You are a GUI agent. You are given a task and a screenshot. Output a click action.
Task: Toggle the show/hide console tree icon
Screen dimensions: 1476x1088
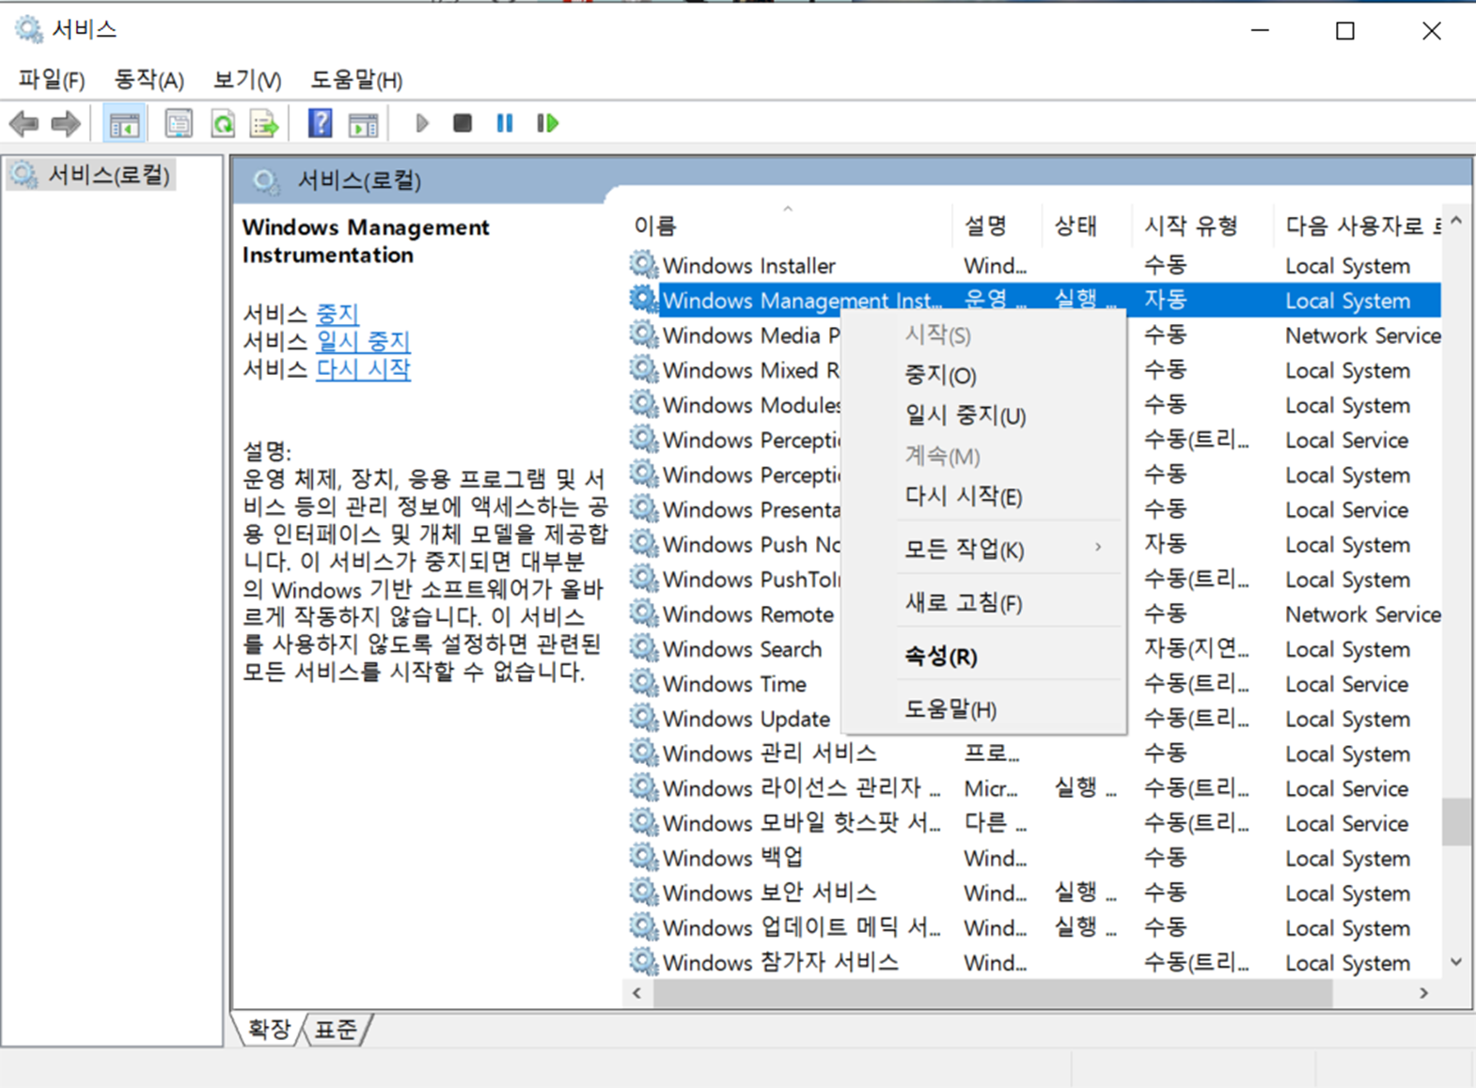(x=124, y=123)
